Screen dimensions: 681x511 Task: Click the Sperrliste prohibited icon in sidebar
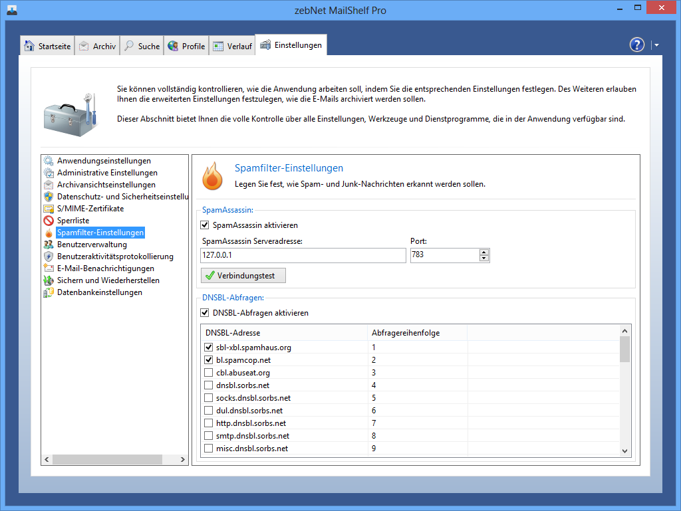[49, 221]
